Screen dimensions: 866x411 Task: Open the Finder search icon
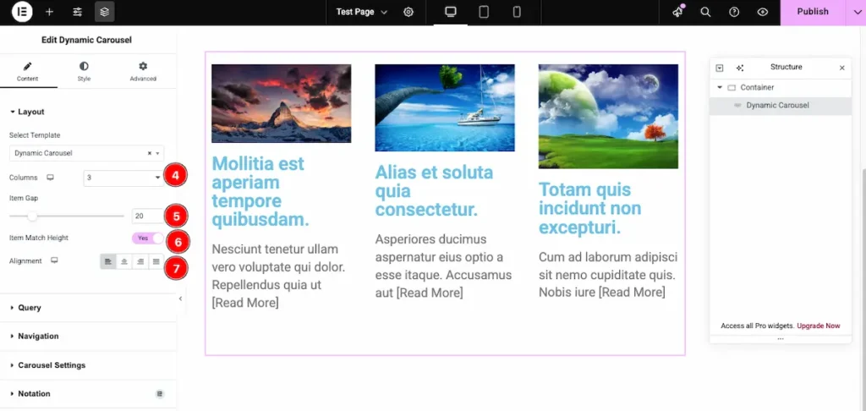(x=705, y=12)
